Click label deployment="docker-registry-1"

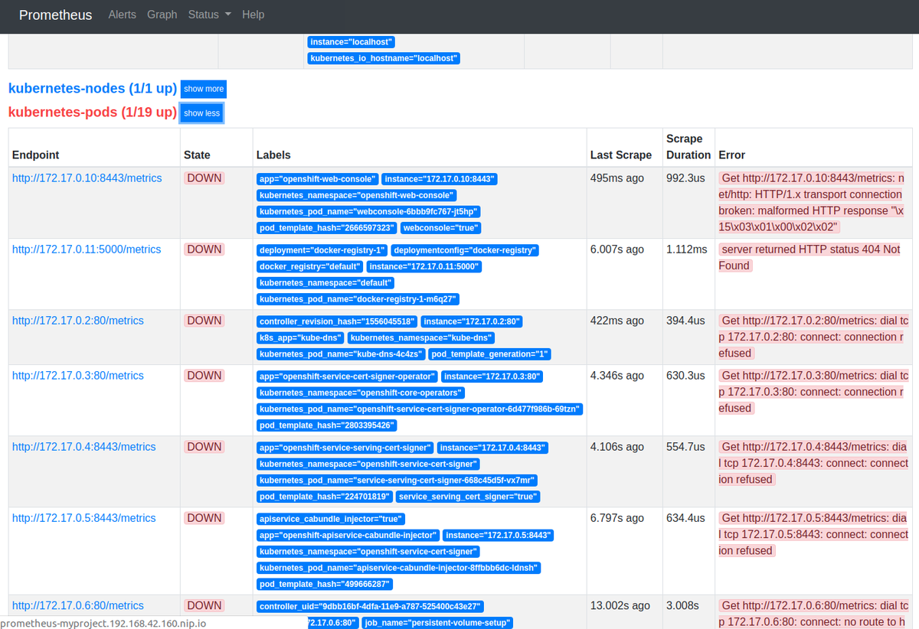pos(322,250)
